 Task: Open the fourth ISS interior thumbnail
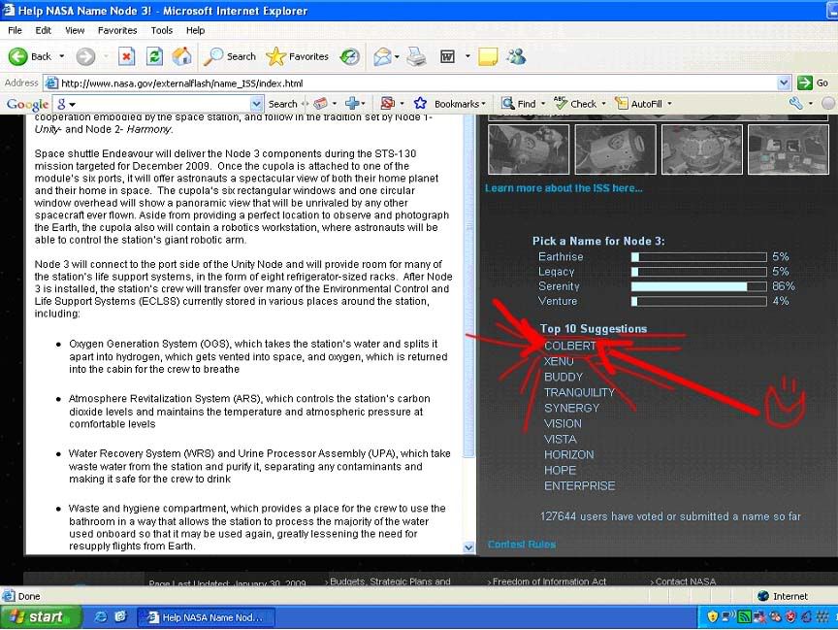(789, 149)
